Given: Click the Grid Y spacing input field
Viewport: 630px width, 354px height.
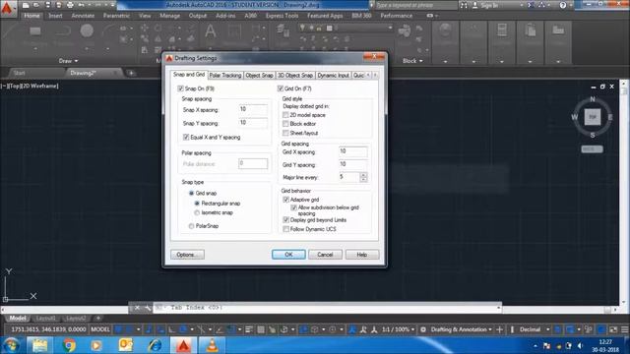Looking at the screenshot, I should coord(352,164).
